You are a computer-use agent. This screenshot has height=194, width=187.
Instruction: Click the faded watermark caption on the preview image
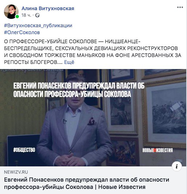pyautogui.click(x=32, y=70)
